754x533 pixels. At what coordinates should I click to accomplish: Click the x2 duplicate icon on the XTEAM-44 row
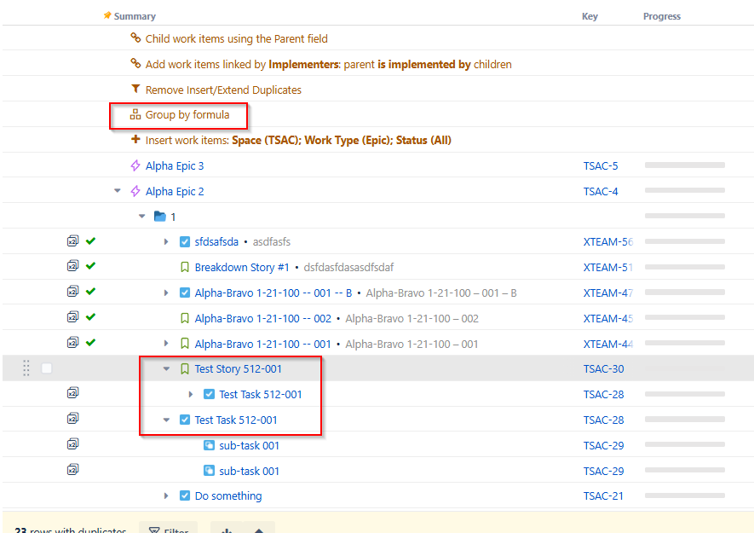click(72, 342)
